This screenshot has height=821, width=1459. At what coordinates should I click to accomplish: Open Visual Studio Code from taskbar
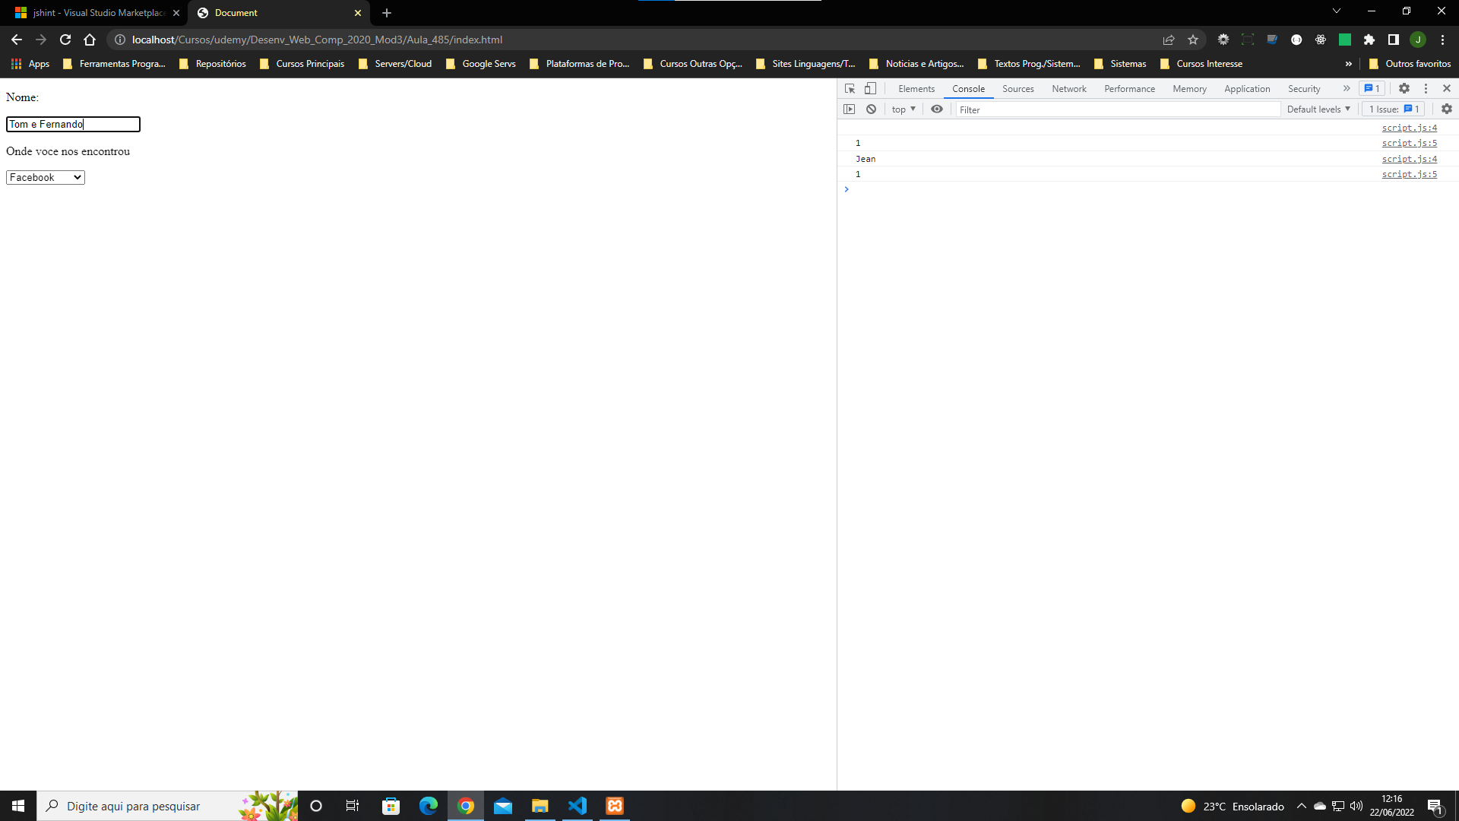578,806
